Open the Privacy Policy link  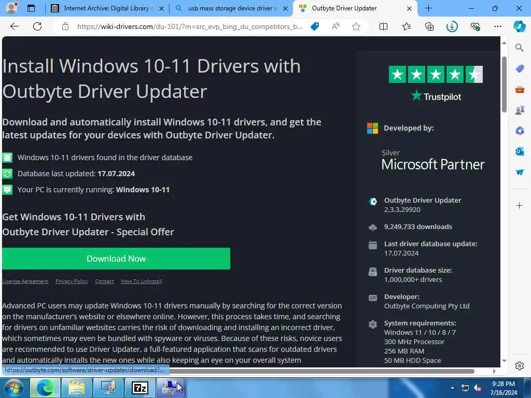click(x=72, y=281)
